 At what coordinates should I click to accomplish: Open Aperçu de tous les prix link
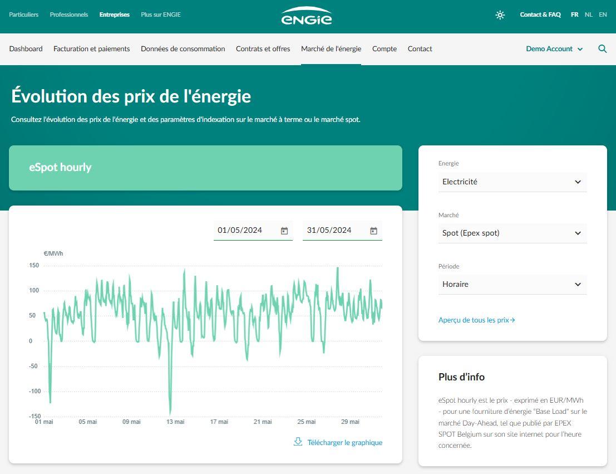pyautogui.click(x=476, y=320)
